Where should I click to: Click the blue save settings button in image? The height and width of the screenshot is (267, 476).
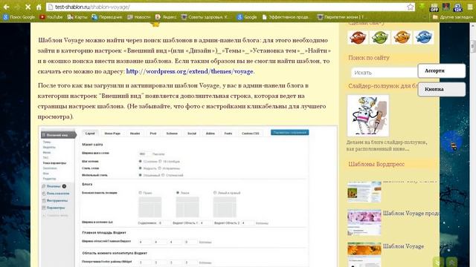(x=289, y=133)
